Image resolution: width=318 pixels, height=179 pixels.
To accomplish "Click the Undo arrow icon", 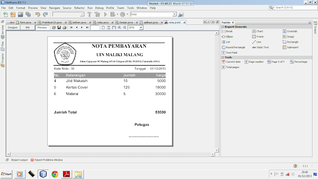I will point(38,14).
